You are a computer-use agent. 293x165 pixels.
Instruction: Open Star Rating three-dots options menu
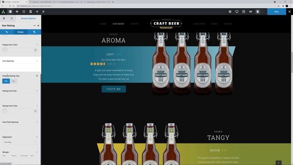click(34, 26)
